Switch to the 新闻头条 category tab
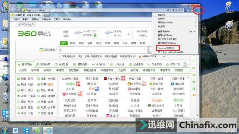 (43, 64)
